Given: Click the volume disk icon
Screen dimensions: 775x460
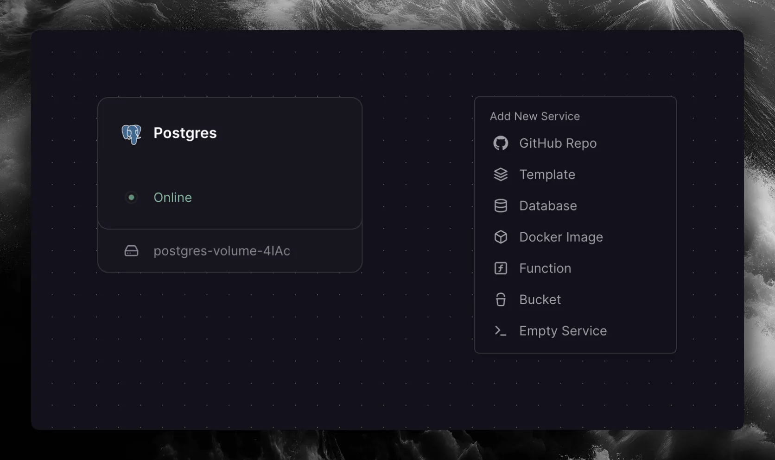Looking at the screenshot, I should [131, 251].
